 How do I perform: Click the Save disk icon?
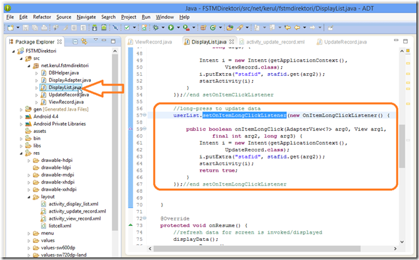click(x=26, y=28)
